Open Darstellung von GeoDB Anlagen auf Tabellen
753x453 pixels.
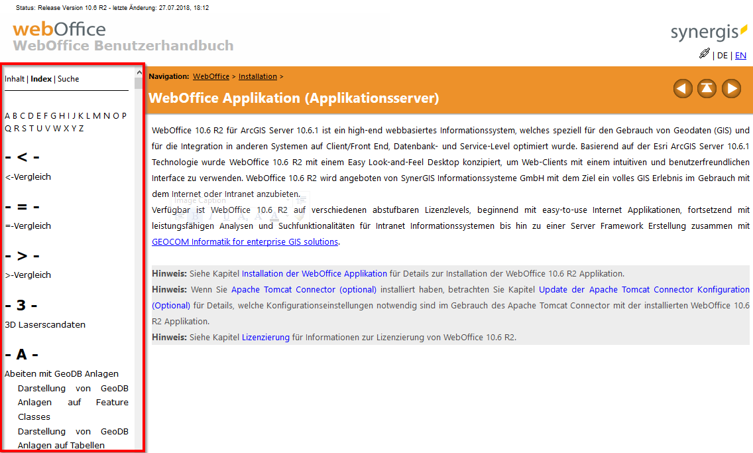coord(73,438)
